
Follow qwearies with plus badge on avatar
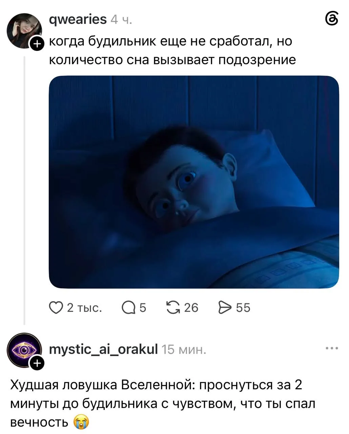point(37,43)
